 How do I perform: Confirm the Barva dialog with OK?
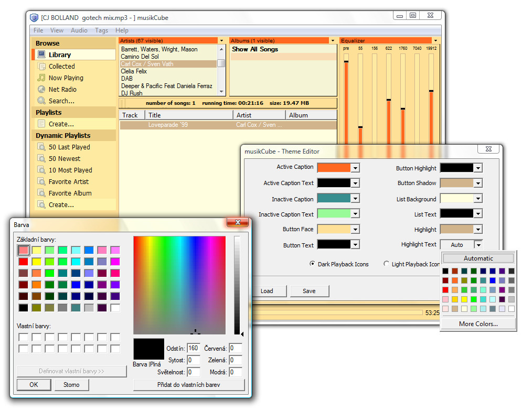point(34,385)
